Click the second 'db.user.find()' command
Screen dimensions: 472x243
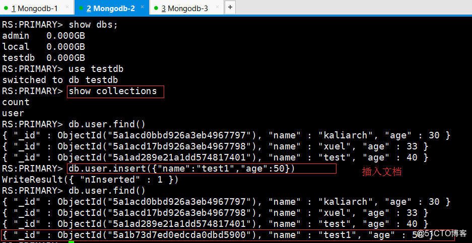(107, 191)
